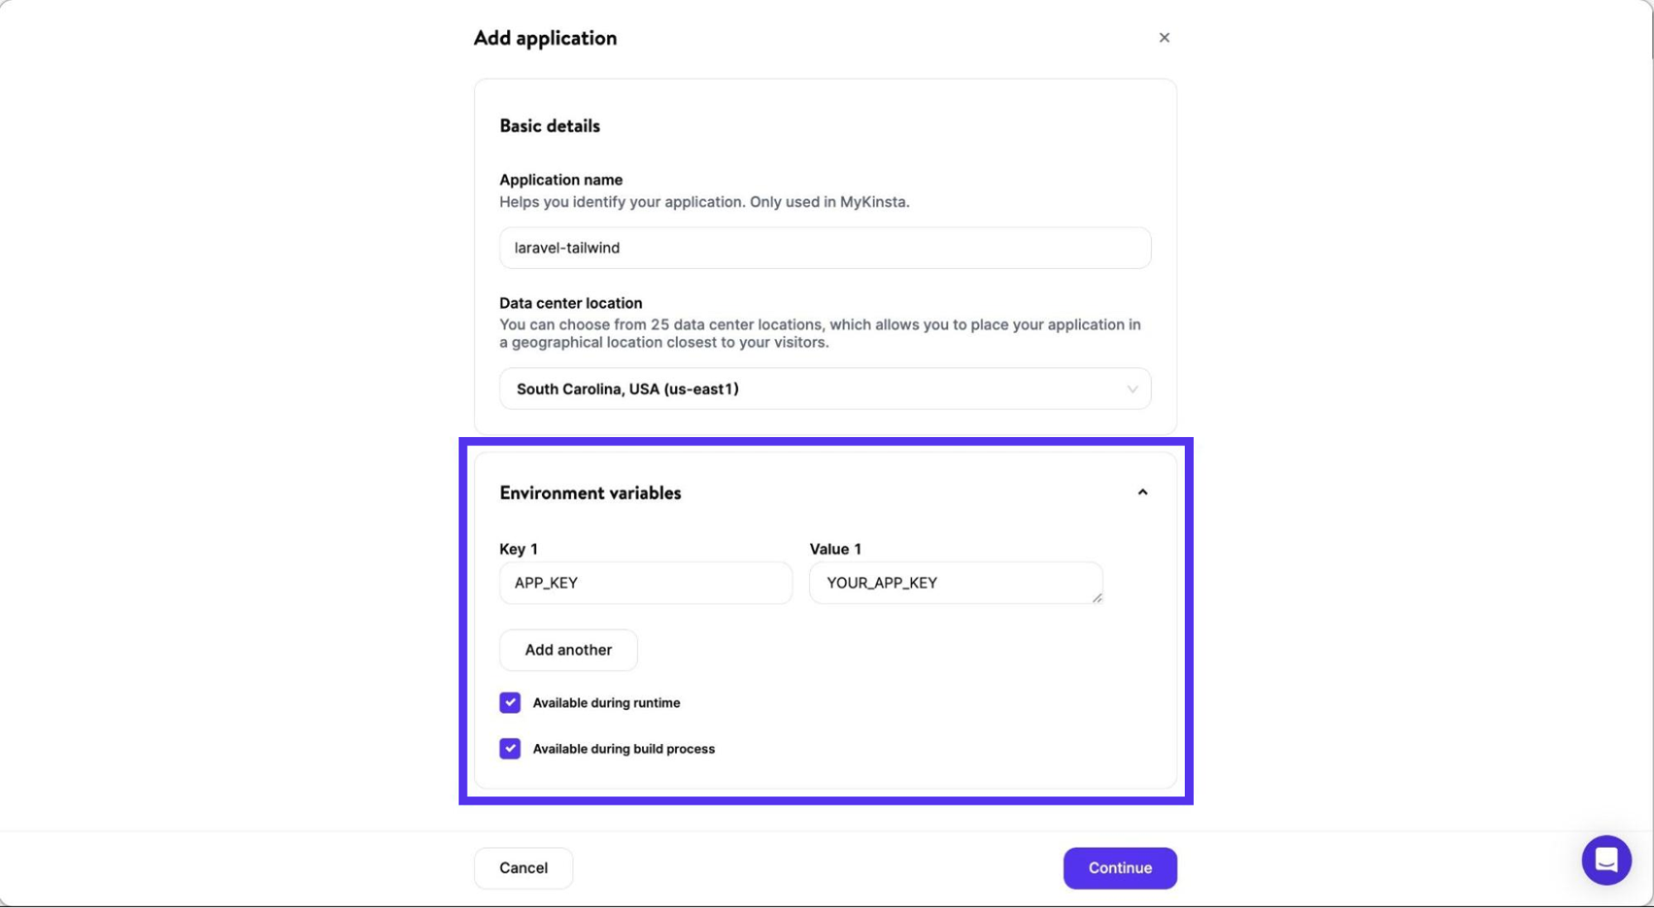Click the collapse arrow for Environment variables
The image size is (1654, 908).
coord(1143,492)
